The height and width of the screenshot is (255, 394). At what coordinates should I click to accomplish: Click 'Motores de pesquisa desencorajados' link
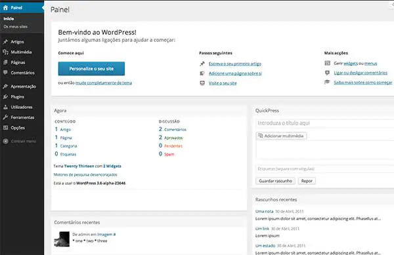point(85,174)
